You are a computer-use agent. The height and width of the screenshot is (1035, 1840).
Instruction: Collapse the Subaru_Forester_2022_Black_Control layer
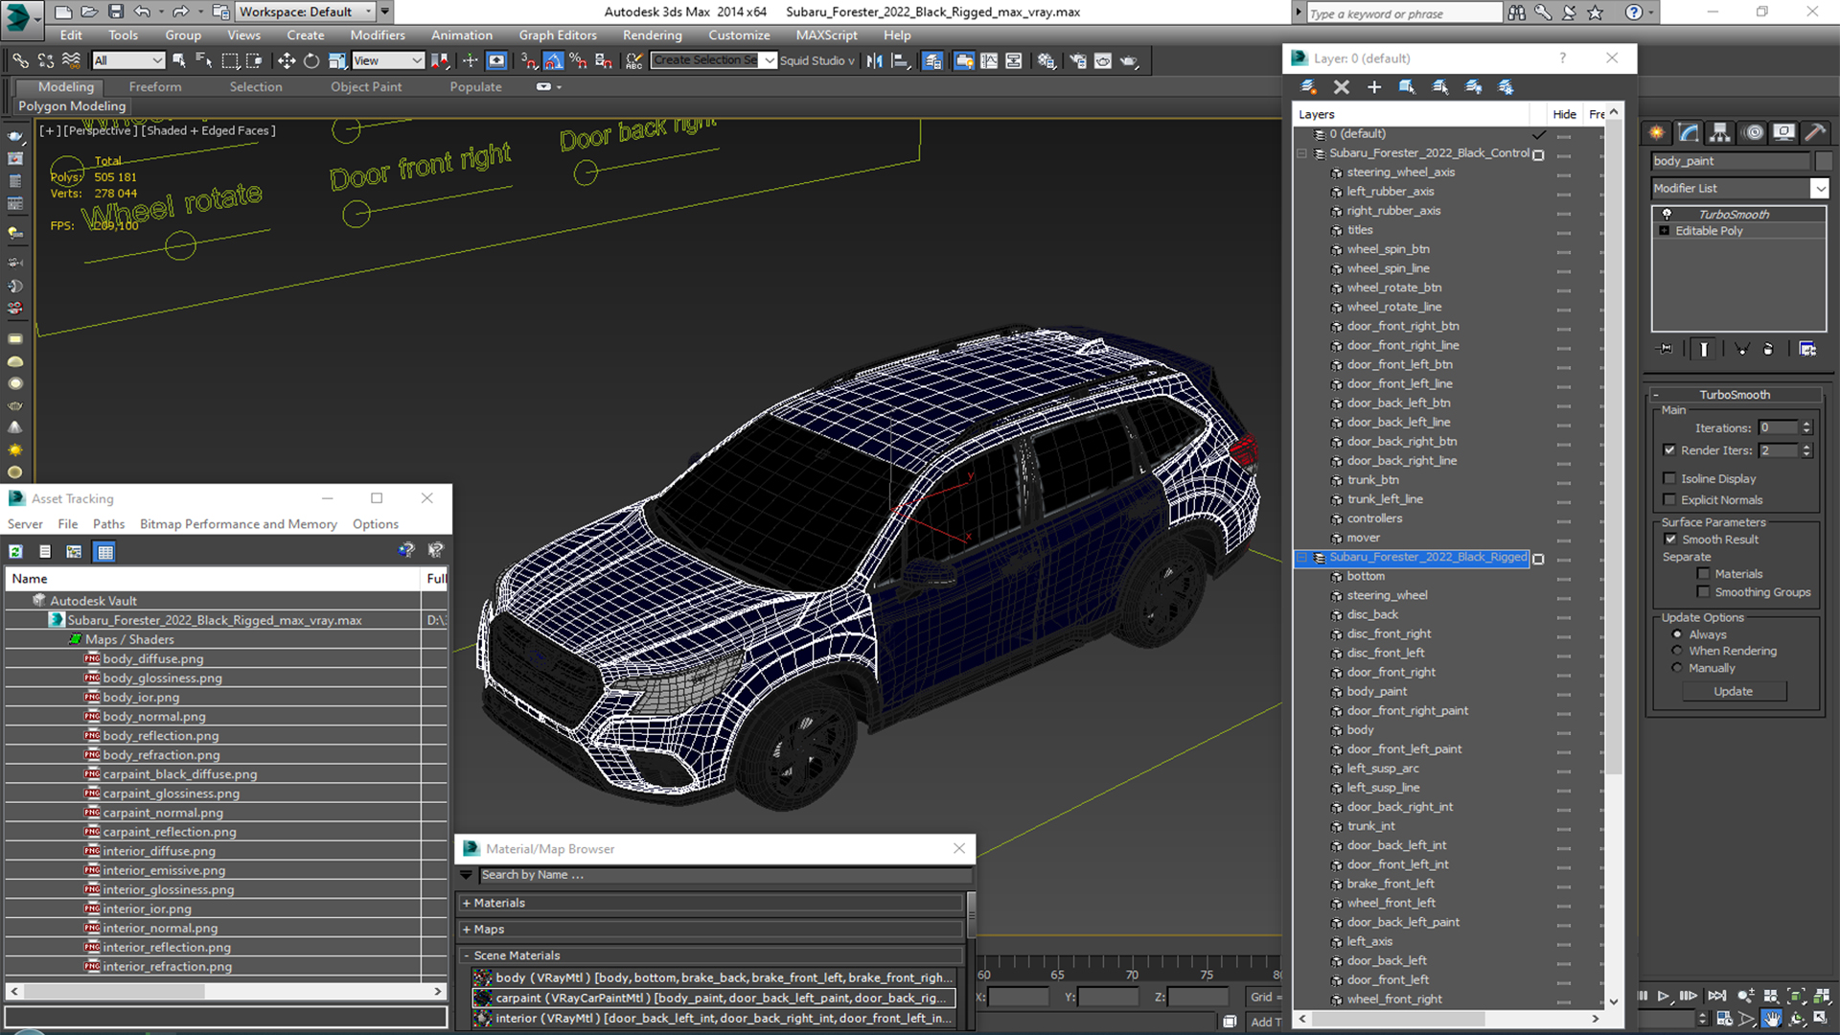point(1301,153)
